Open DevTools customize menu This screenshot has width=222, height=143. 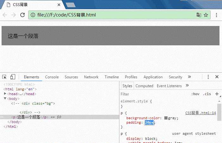coord(208,77)
